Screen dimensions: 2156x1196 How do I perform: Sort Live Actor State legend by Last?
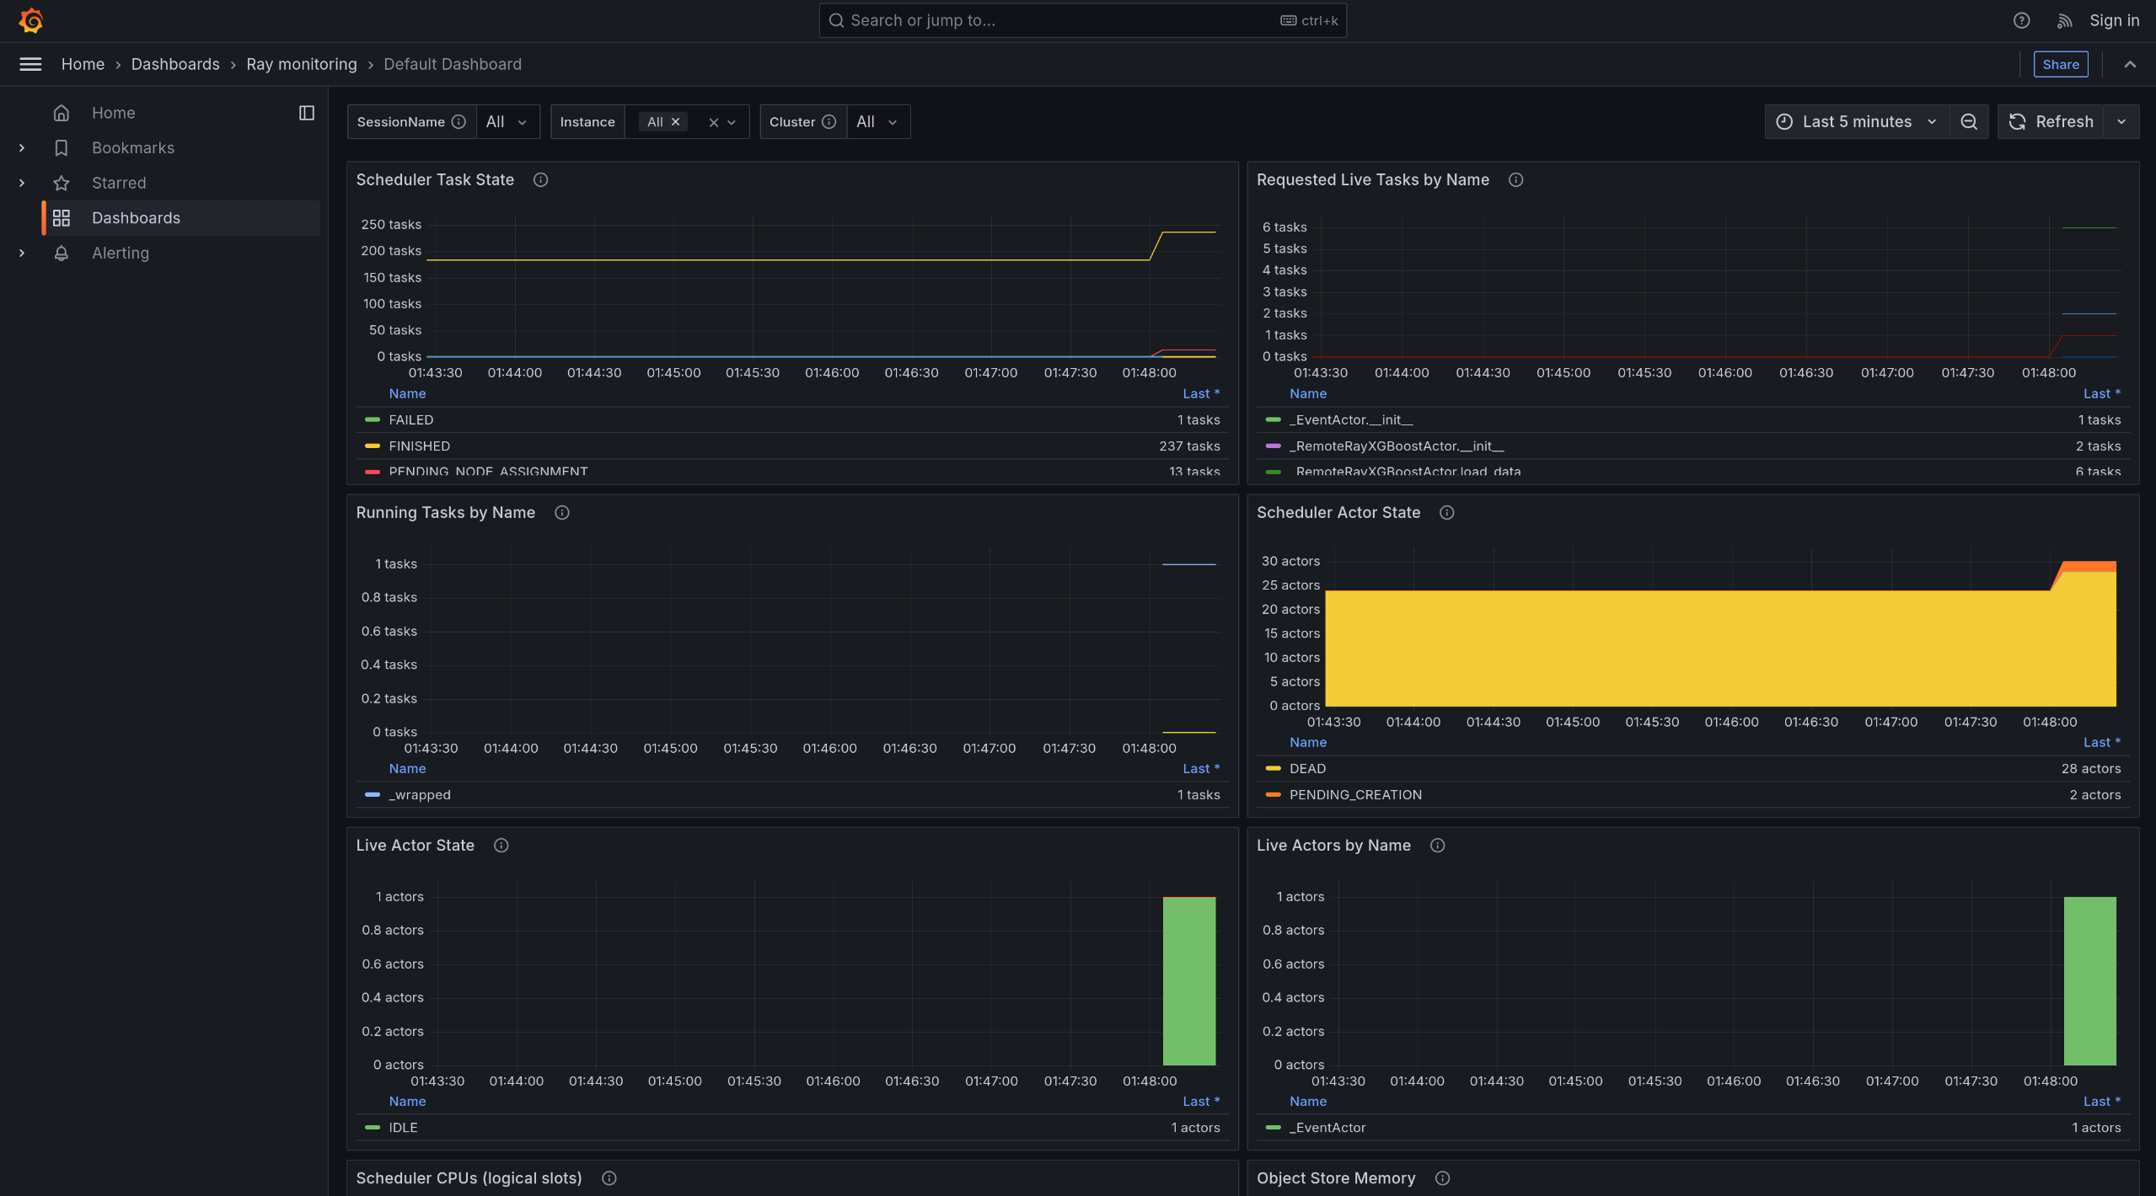click(1201, 1101)
